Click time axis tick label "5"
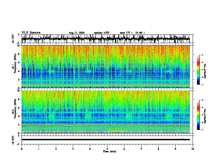217x167 pixels. 107,149
